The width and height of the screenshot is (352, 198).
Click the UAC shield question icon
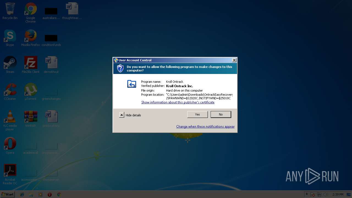(120, 68)
